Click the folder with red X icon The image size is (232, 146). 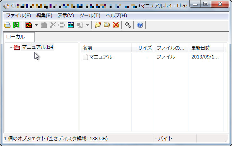pyautogui.click(x=116, y=25)
